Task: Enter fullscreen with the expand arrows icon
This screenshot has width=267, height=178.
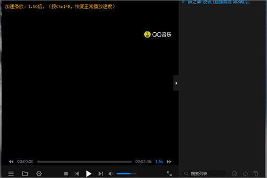Action: (169, 174)
